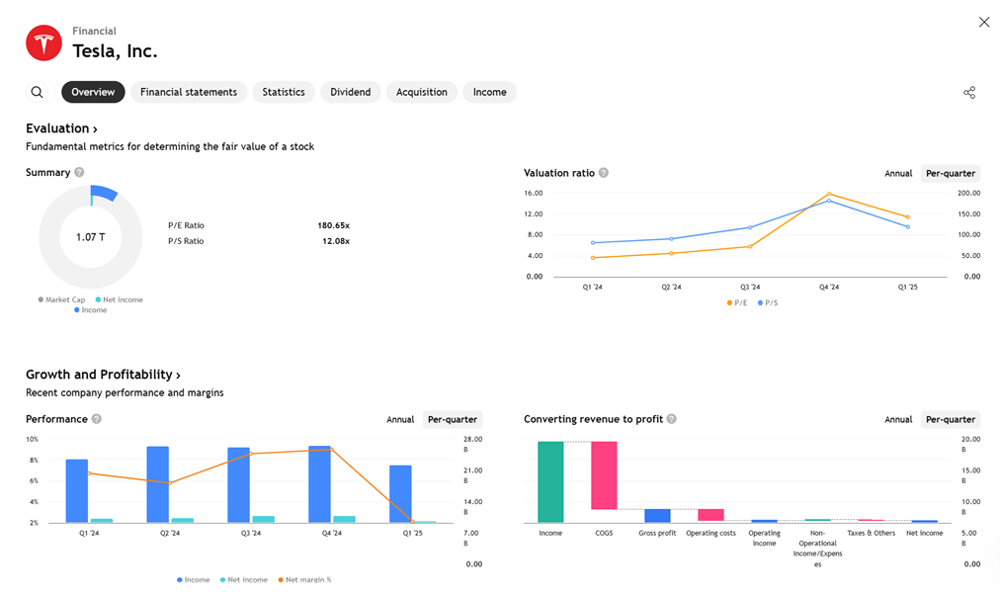
Task: Switch Valuation ratio chart to Annual
Action: click(898, 174)
